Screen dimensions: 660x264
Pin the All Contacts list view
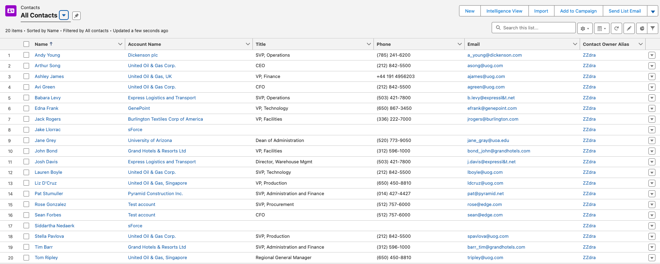point(76,15)
